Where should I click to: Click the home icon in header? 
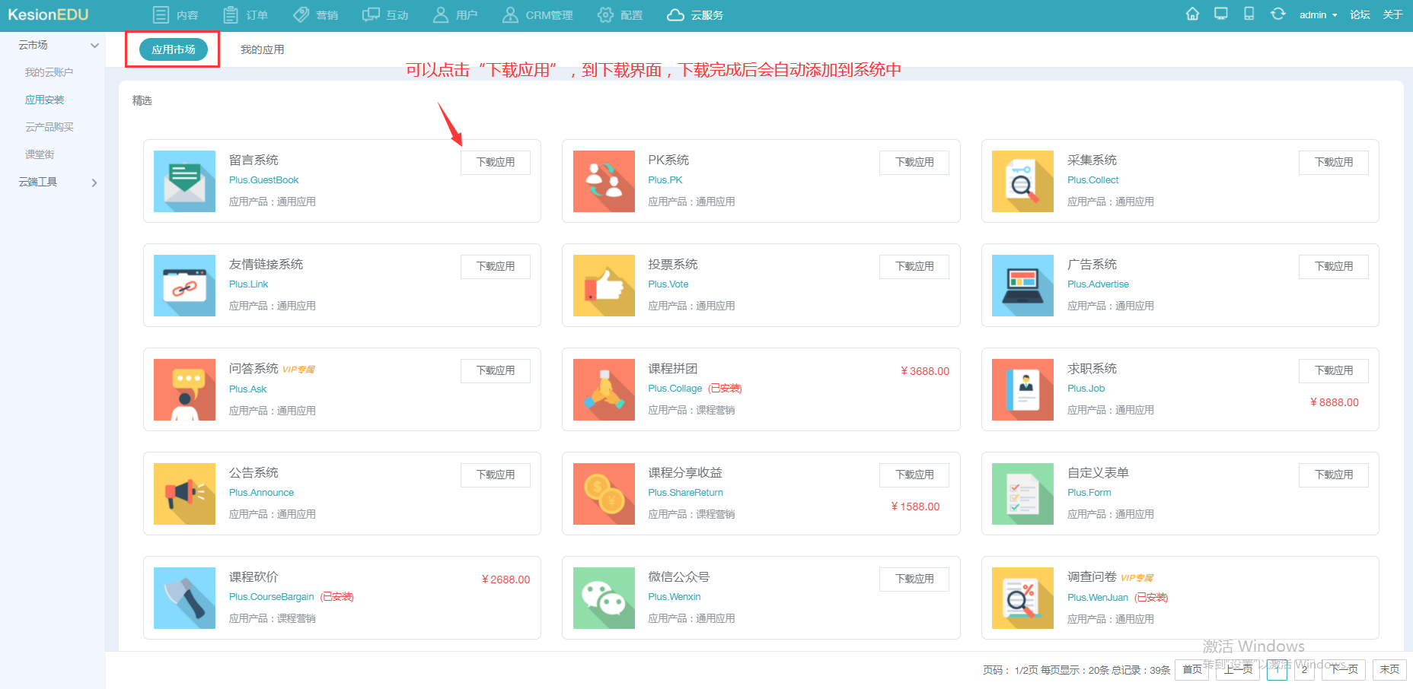(x=1192, y=14)
